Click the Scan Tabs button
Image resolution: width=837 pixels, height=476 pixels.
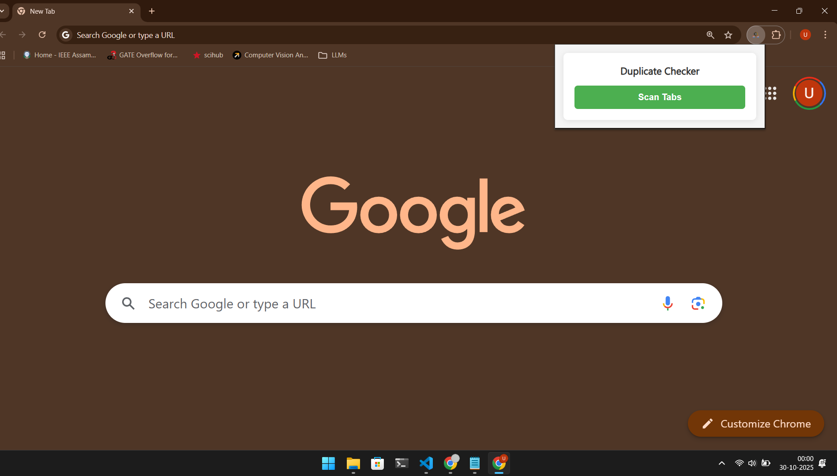coord(660,97)
